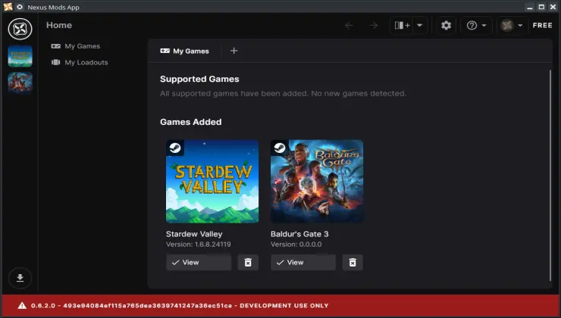View the Baldur's Gate 3 game
Screen dimensions: 561x318
point(303,262)
